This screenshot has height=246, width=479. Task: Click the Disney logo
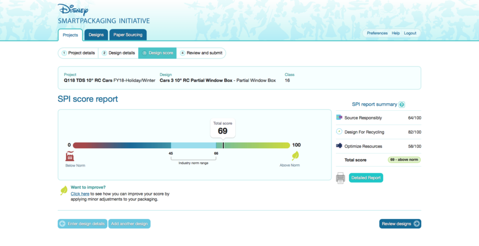coord(73,10)
